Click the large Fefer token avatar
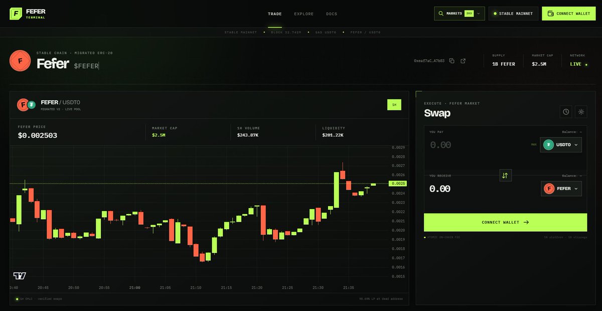The image size is (602, 311). click(x=20, y=61)
